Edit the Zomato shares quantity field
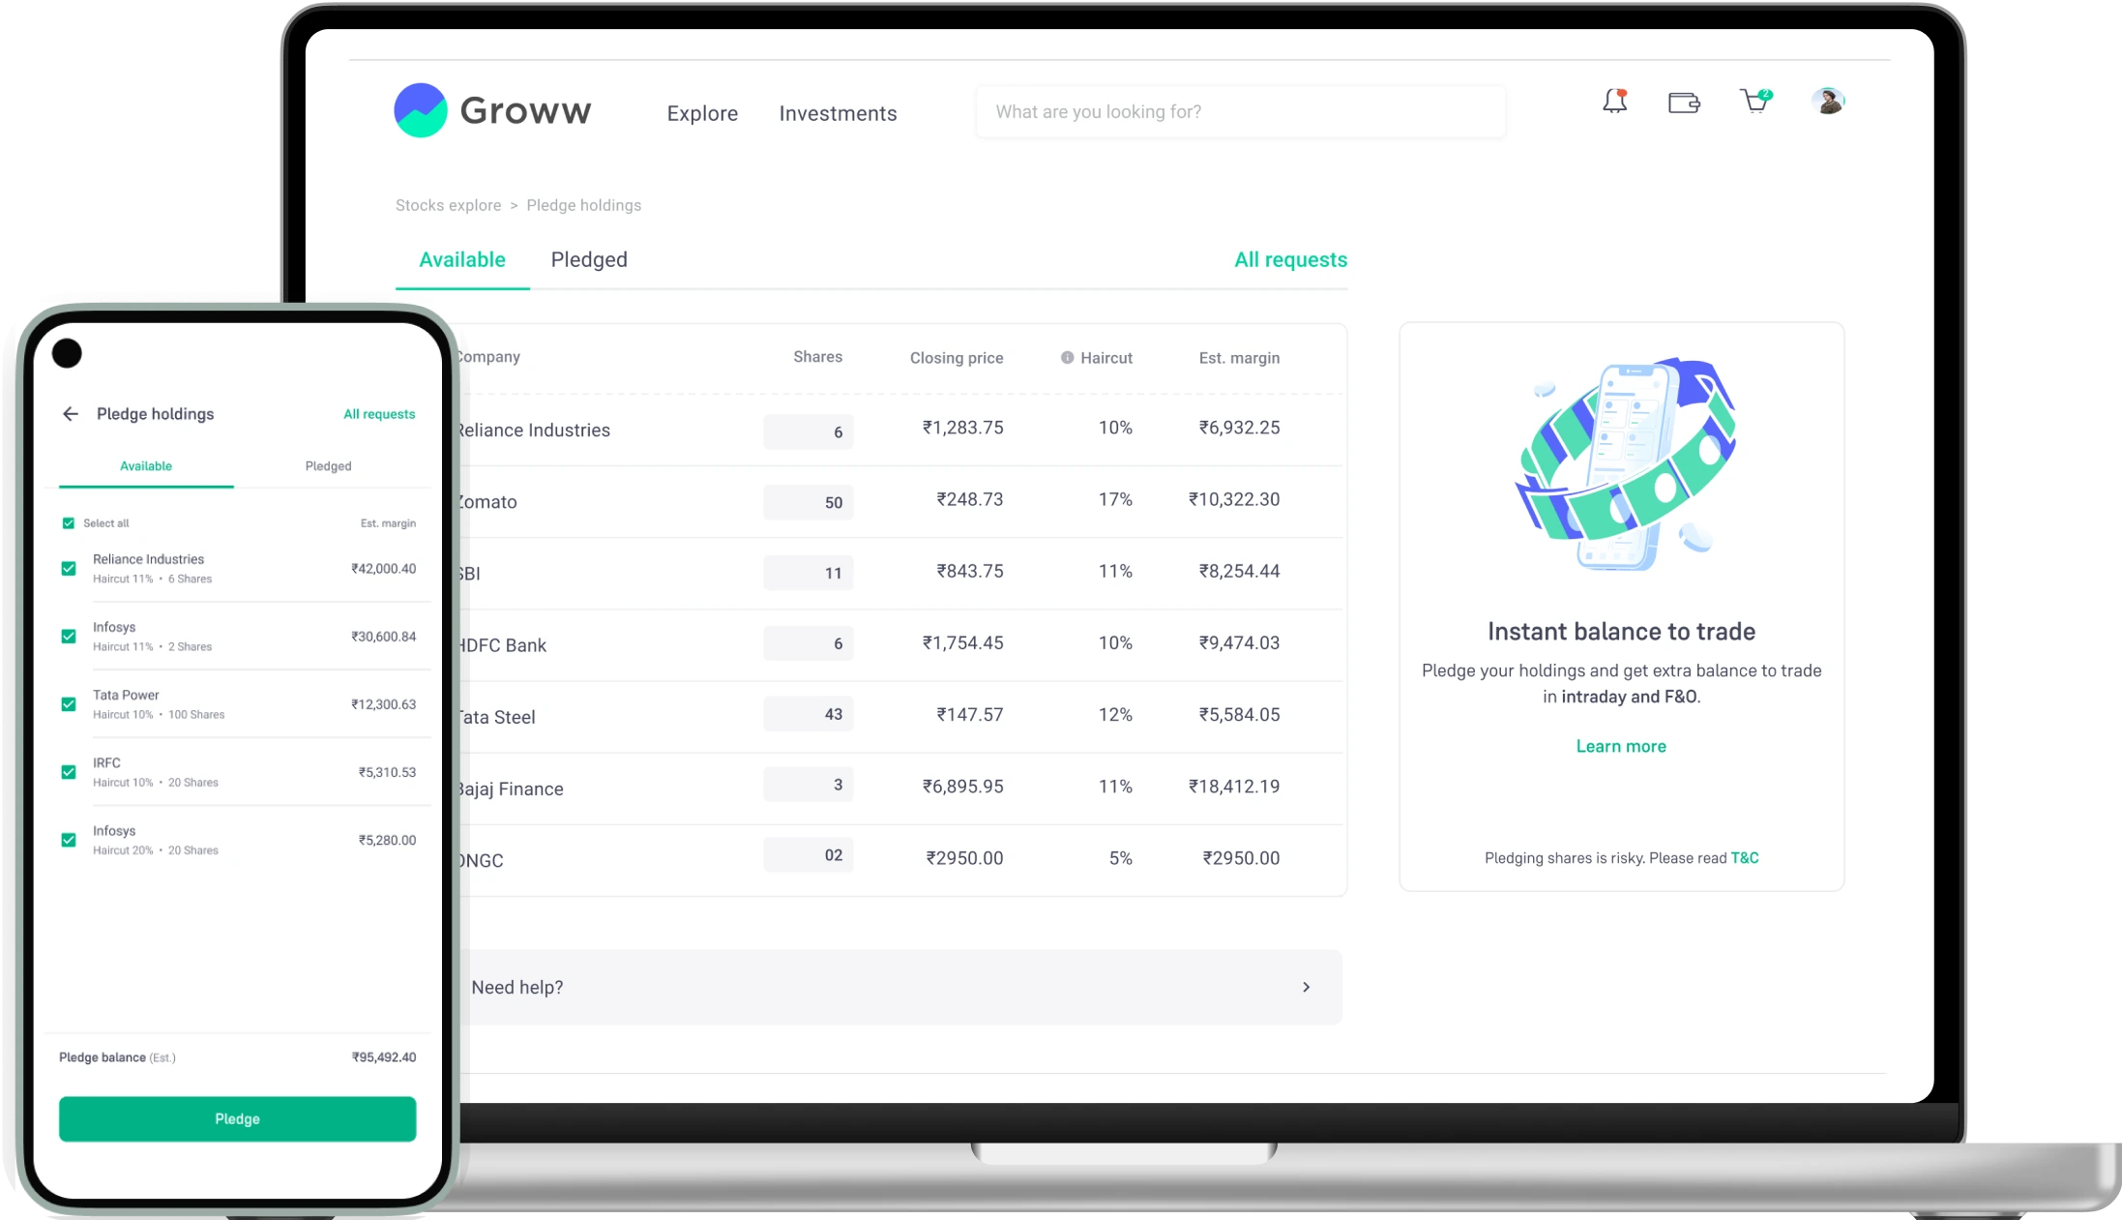This screenshot has width=2122, height=1220. point(809,502)
